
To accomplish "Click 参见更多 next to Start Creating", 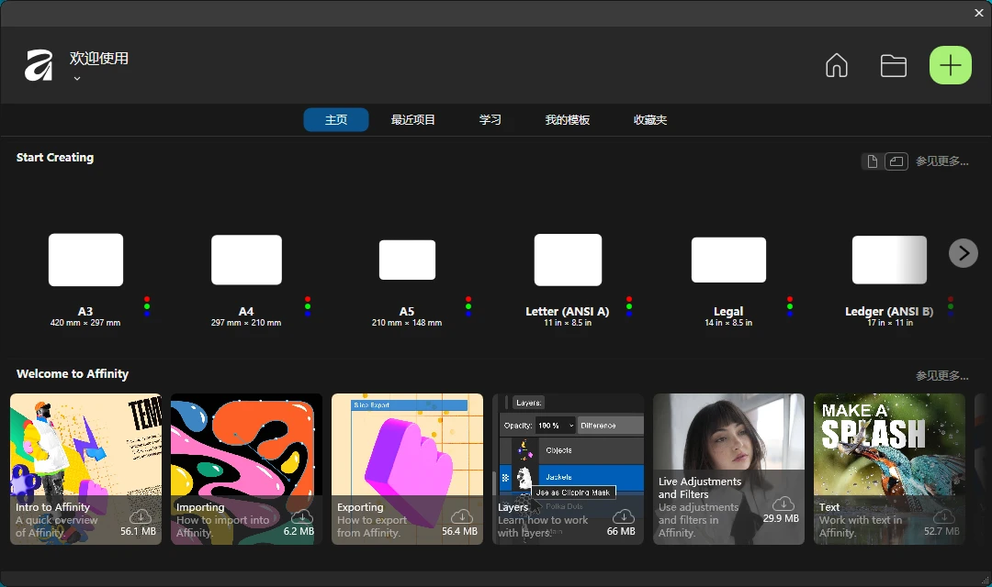I will tap(942, 161).
